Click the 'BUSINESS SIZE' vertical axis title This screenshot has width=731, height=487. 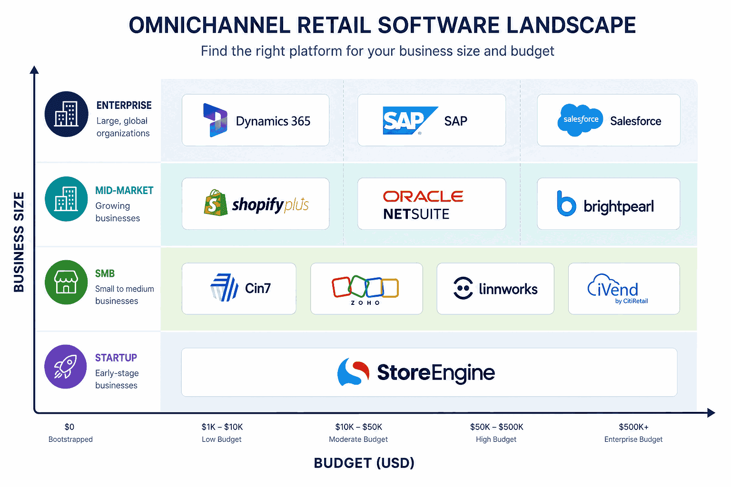click(x=19, y=242)
